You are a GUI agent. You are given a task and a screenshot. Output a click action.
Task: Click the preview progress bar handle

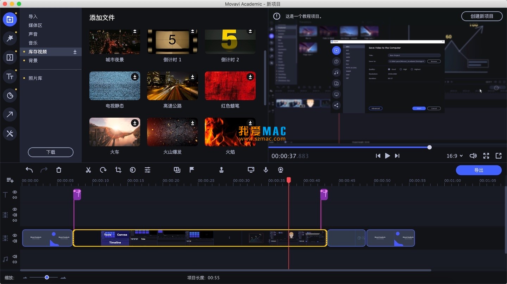(x=430, y=147)
